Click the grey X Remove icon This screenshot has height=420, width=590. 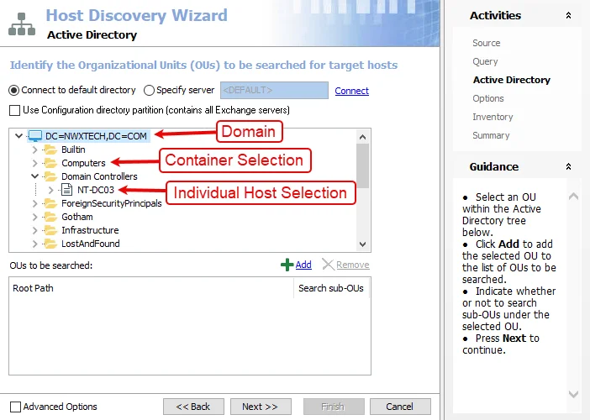click(328, 265)
